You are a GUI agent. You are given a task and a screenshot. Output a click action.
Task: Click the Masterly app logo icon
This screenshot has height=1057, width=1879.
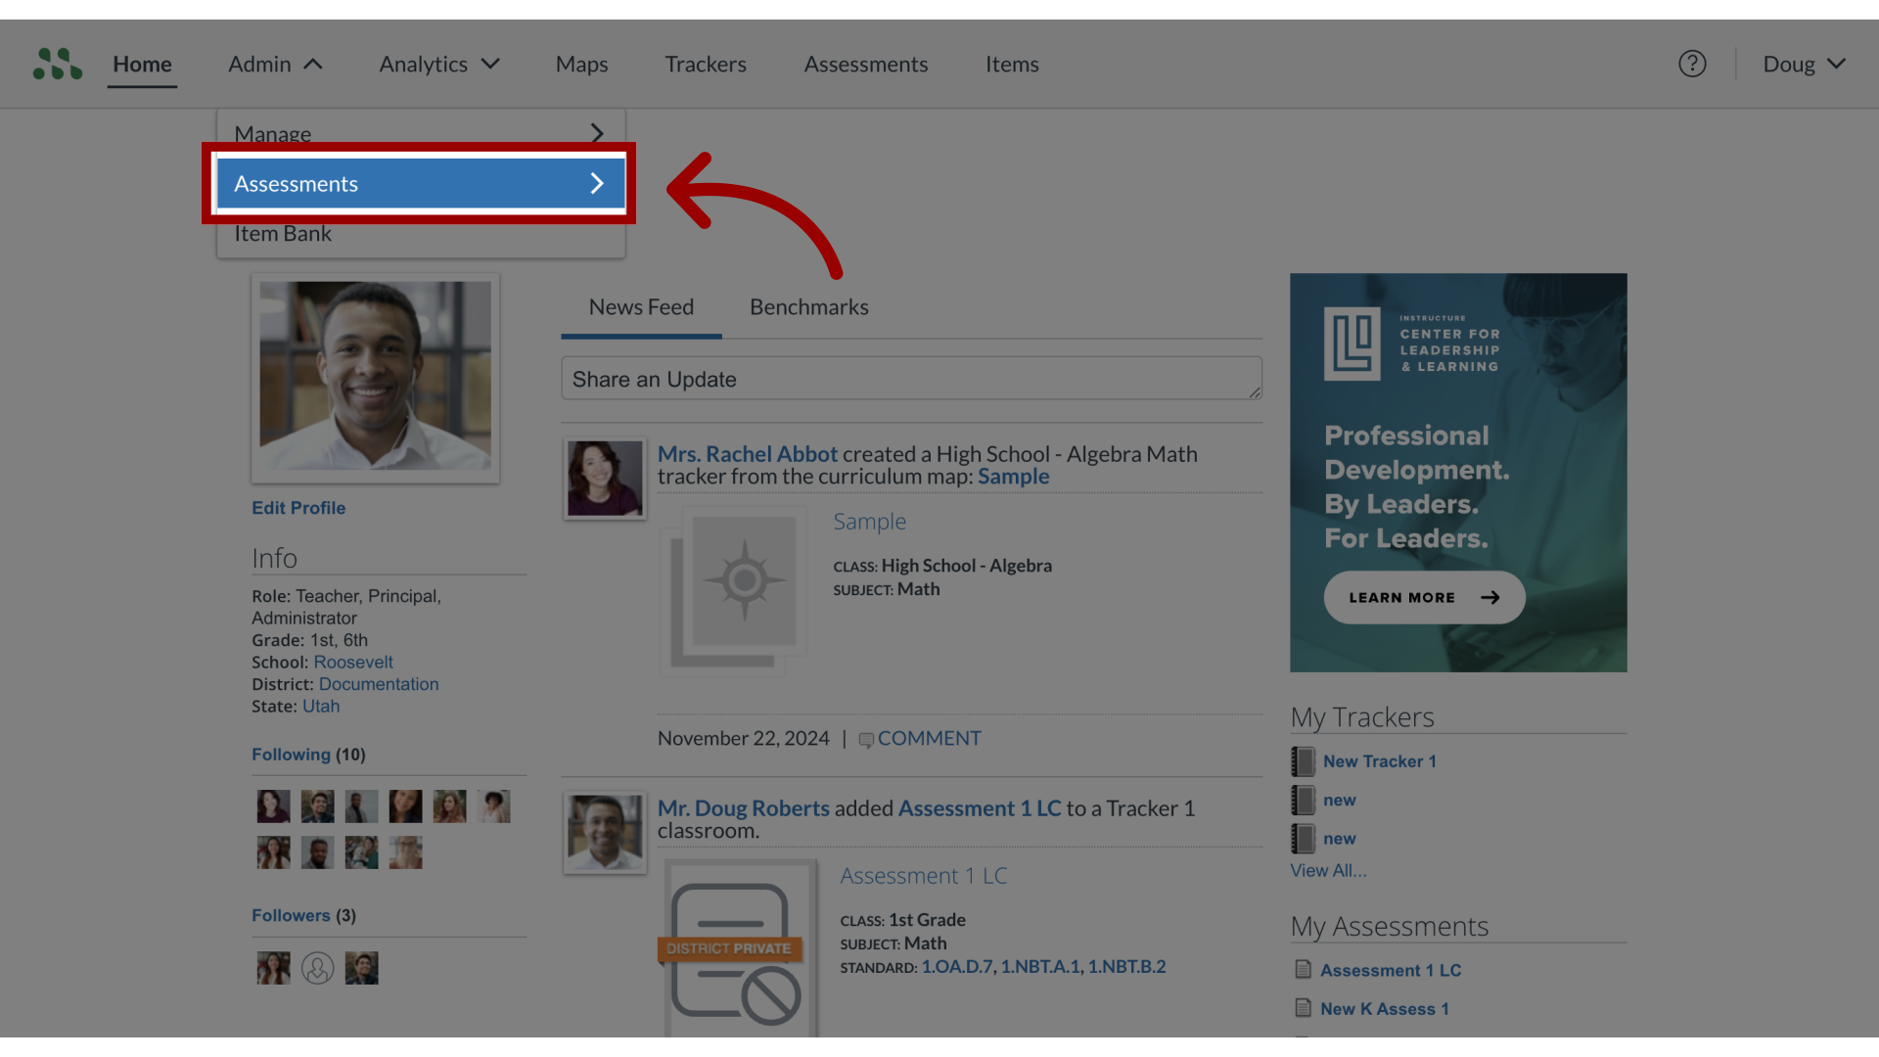click(56, 64)
